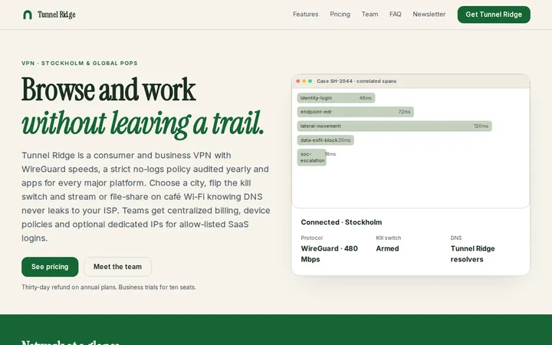The width and height of the screenshot is (552, 345).
Task: Click the yellow window dot
Action: 304,81
